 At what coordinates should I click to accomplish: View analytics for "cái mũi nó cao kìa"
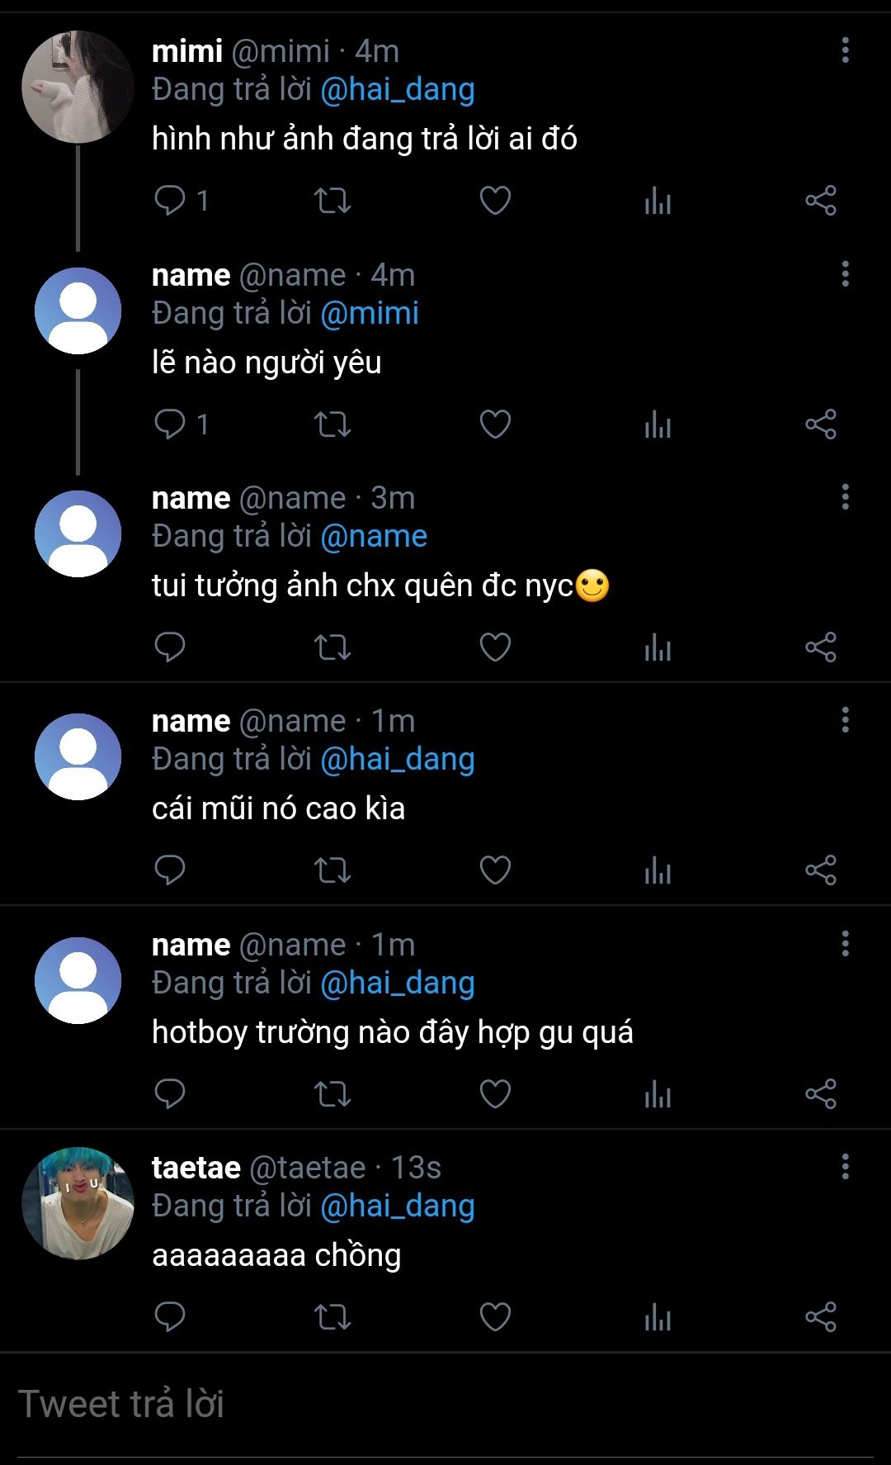pos(658,870)
